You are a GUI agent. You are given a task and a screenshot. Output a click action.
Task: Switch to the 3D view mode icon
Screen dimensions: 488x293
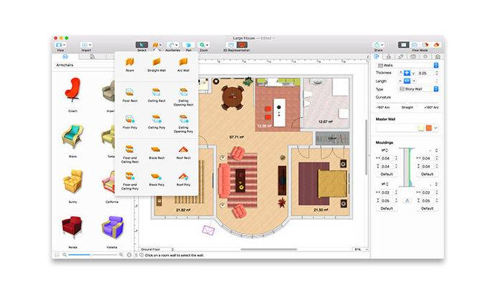[437, 45]
